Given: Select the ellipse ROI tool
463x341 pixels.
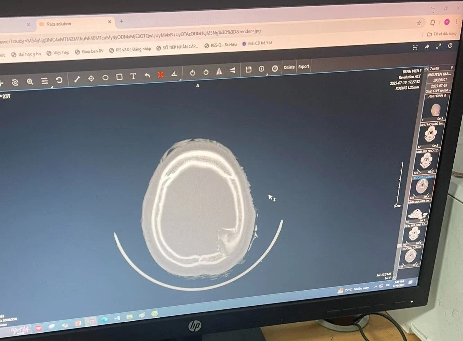Looking at the screenshot, I should (105, 78).
